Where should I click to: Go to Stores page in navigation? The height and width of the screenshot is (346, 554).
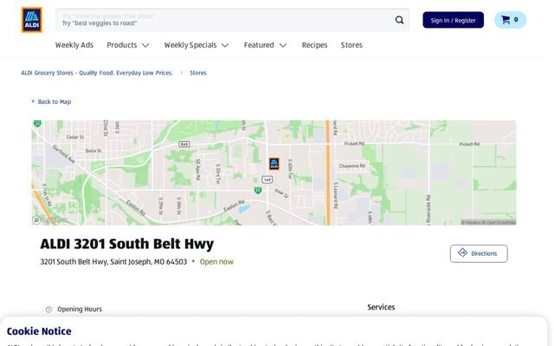pos(351,45)
